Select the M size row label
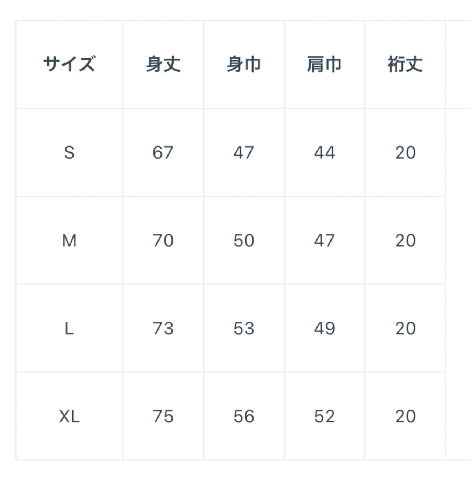Viewport: 471px width, 488px height. click(69, 241)
